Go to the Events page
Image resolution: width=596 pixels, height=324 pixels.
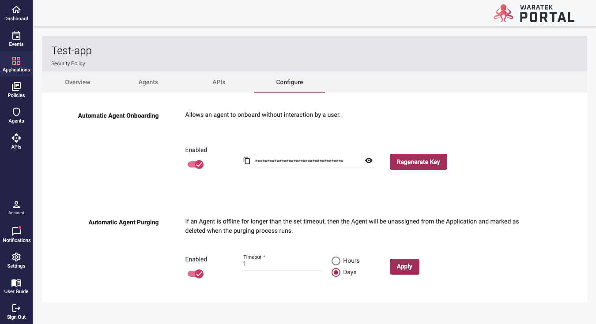(16, 39)
